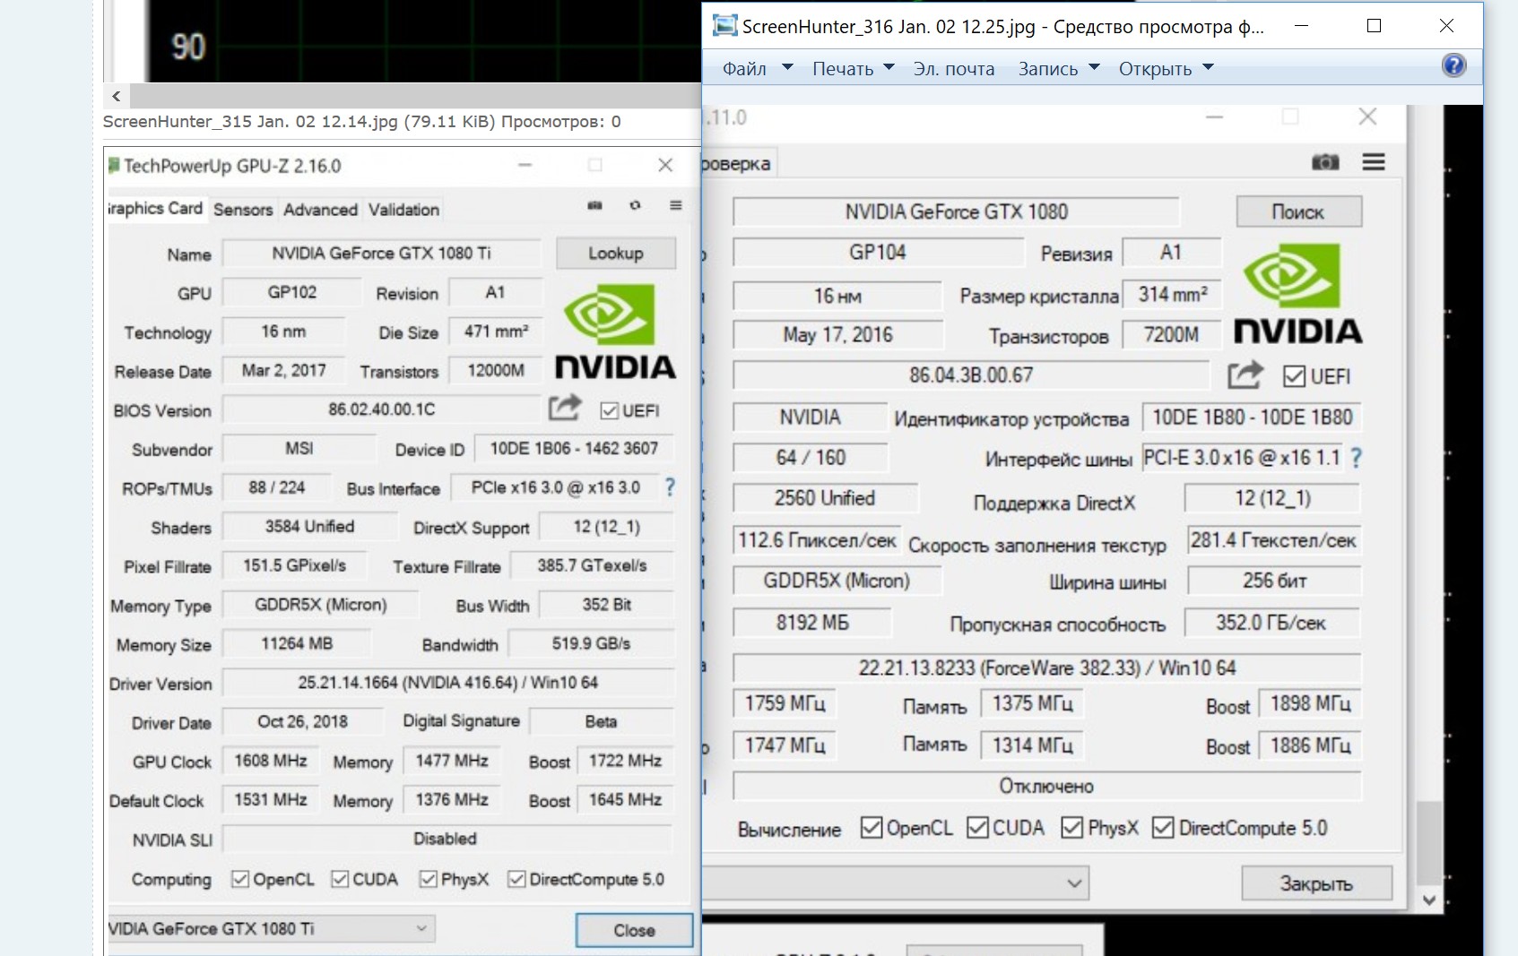Image resolution: width=1518 pixels, height=956 pixels.
Task: Toggle the UEFI checkbox in GTX 1080 Ti window
Action: click(x=610, y=410)
